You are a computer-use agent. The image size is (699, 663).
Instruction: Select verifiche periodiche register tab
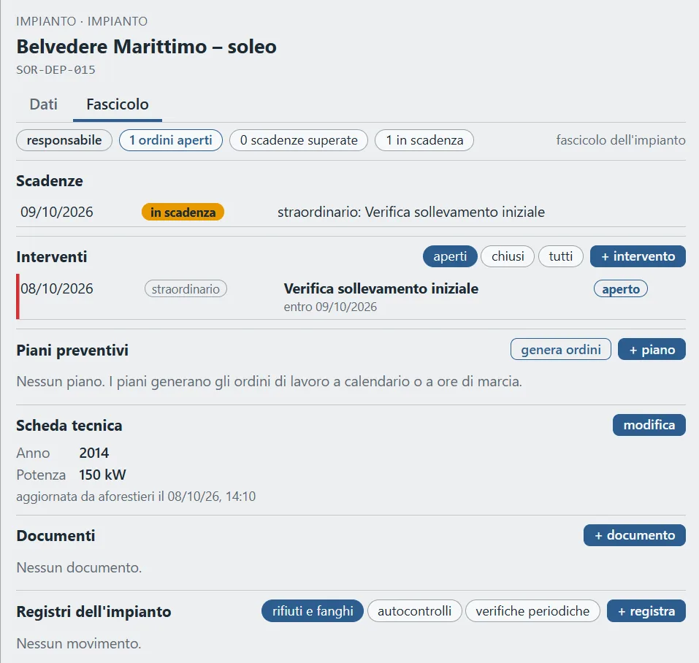click(x=532, y=611)
